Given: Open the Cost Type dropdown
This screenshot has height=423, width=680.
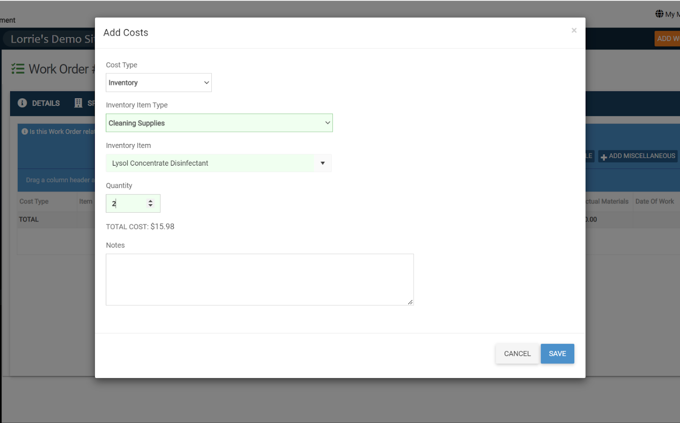Looking at the screenshot, I should [159, 83].
